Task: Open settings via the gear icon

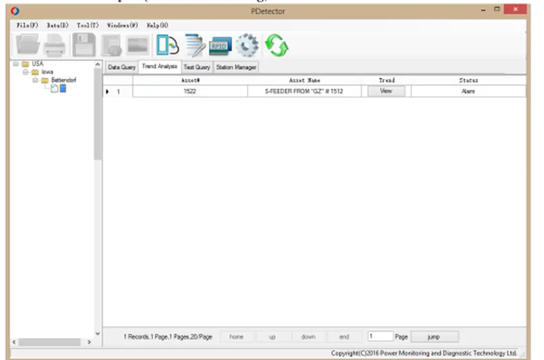Action: pyautogui.click(x=247, y=45)
